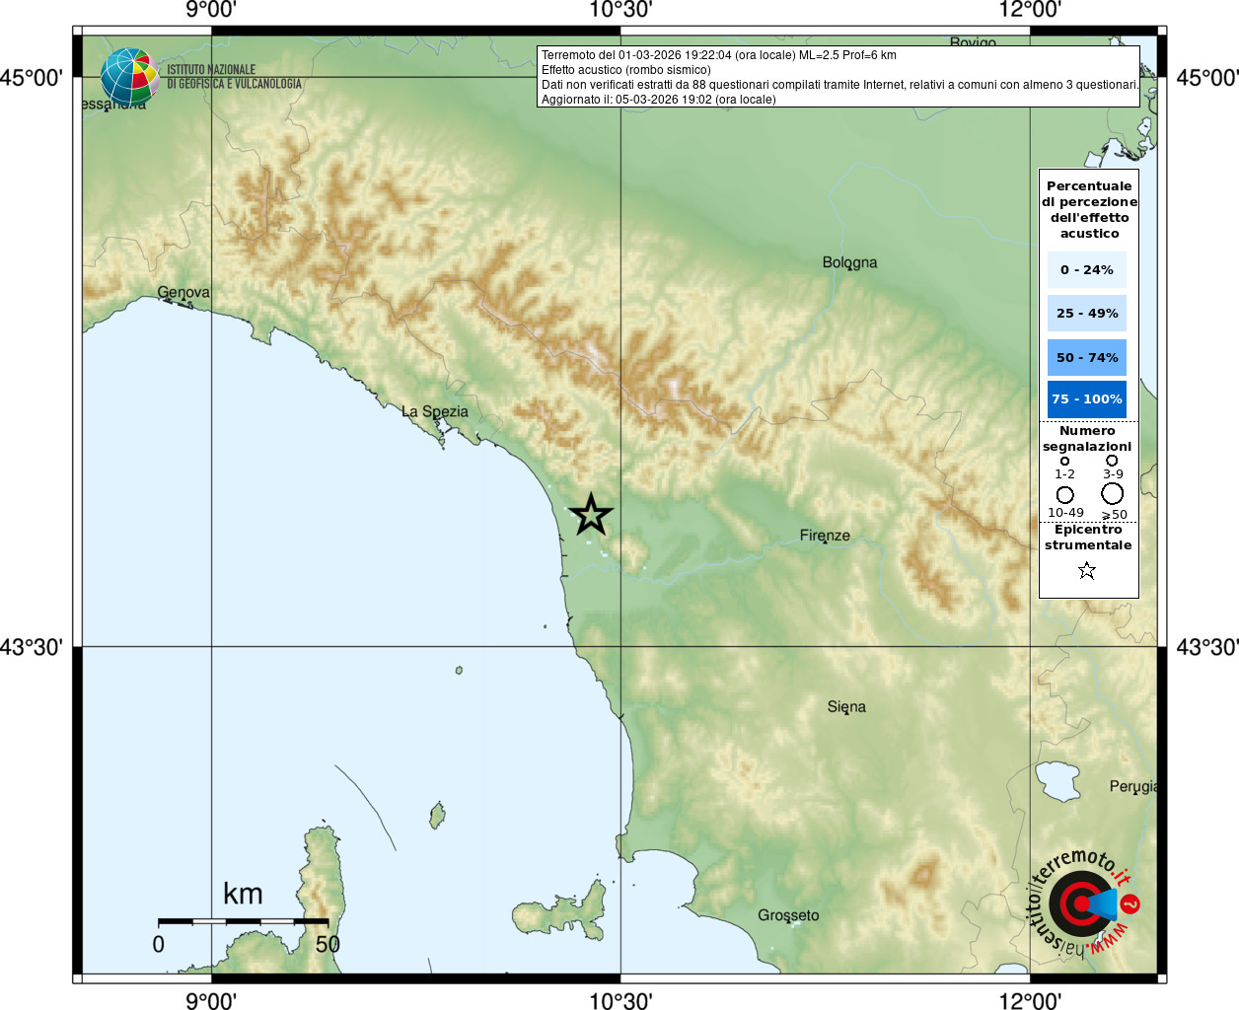Image resolution: width=1239 pixels, height=1010 pixels.
Task: Click the Siena city label
Action: click(x=846, y=707)
